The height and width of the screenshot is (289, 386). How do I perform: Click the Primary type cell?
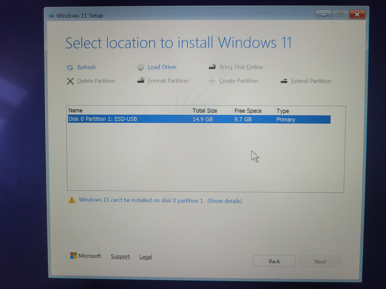pyautogui.click(x=285, y=120)
